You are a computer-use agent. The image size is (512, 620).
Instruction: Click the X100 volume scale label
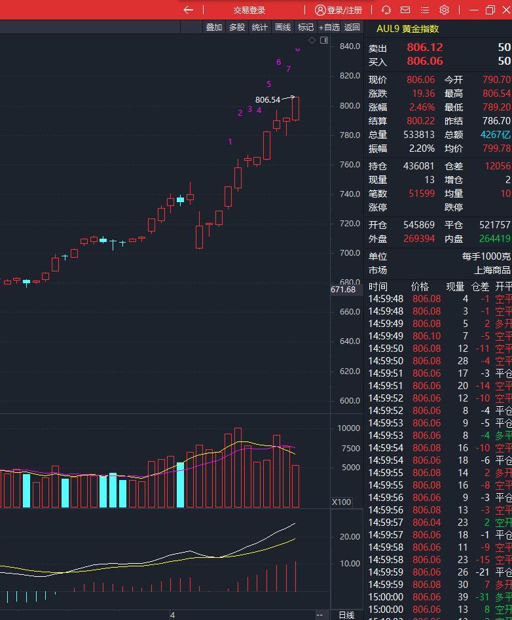pos(341,502)
